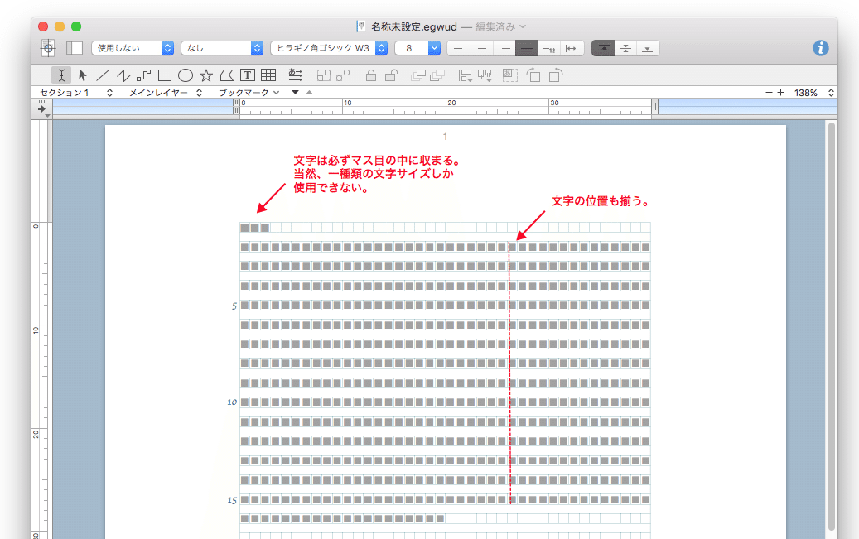Click the open padlock unlock icon
Image resolution: width=859 pixels, height=539 pixels.
point(391,75)
